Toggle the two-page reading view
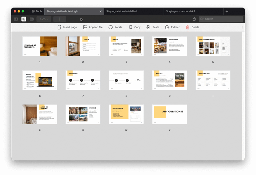256x175 pixels. [32, 19]
